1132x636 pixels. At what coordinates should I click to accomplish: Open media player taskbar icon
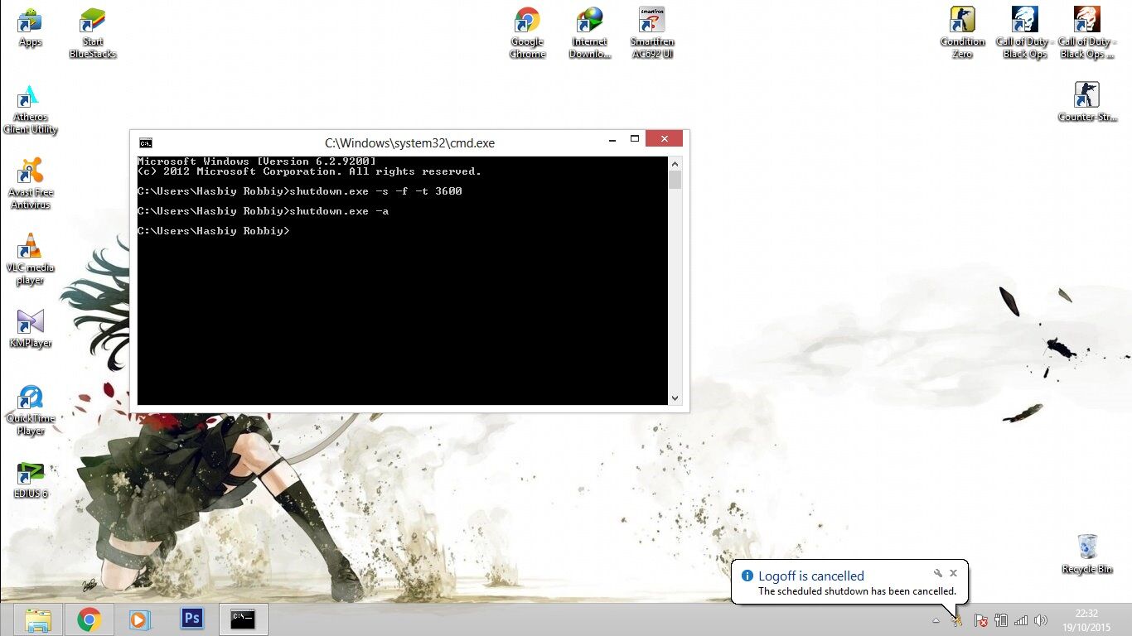(x=140, y=619)
